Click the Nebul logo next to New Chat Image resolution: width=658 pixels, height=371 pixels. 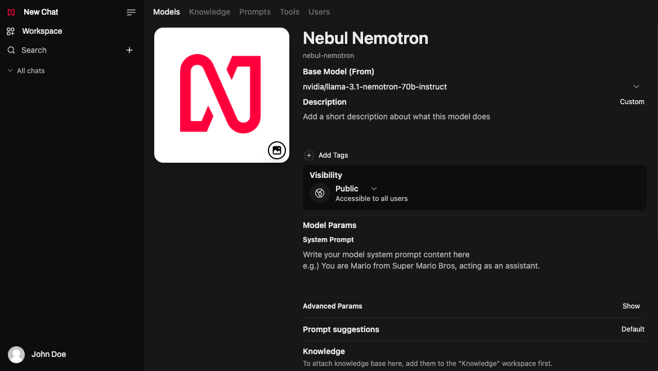click(11, 12)
